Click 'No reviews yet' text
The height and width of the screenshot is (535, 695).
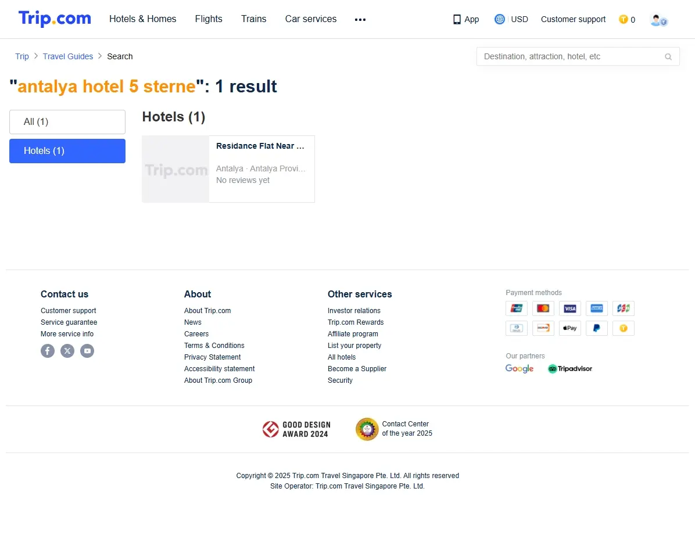tap(242, 181)
